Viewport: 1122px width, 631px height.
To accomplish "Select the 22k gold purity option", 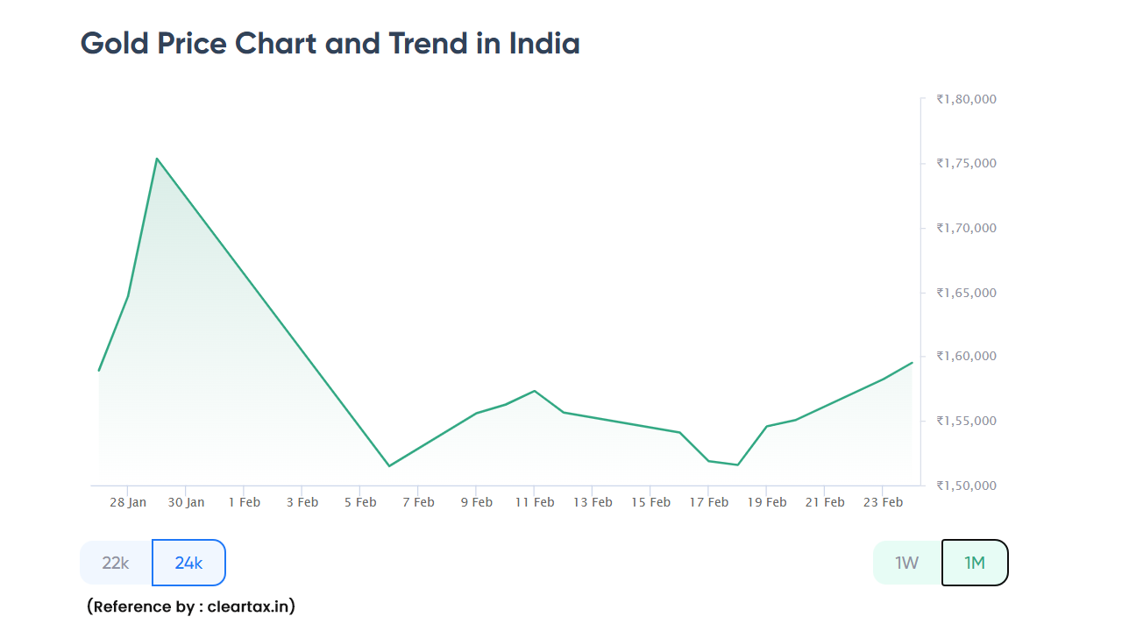I will (116, 563).
